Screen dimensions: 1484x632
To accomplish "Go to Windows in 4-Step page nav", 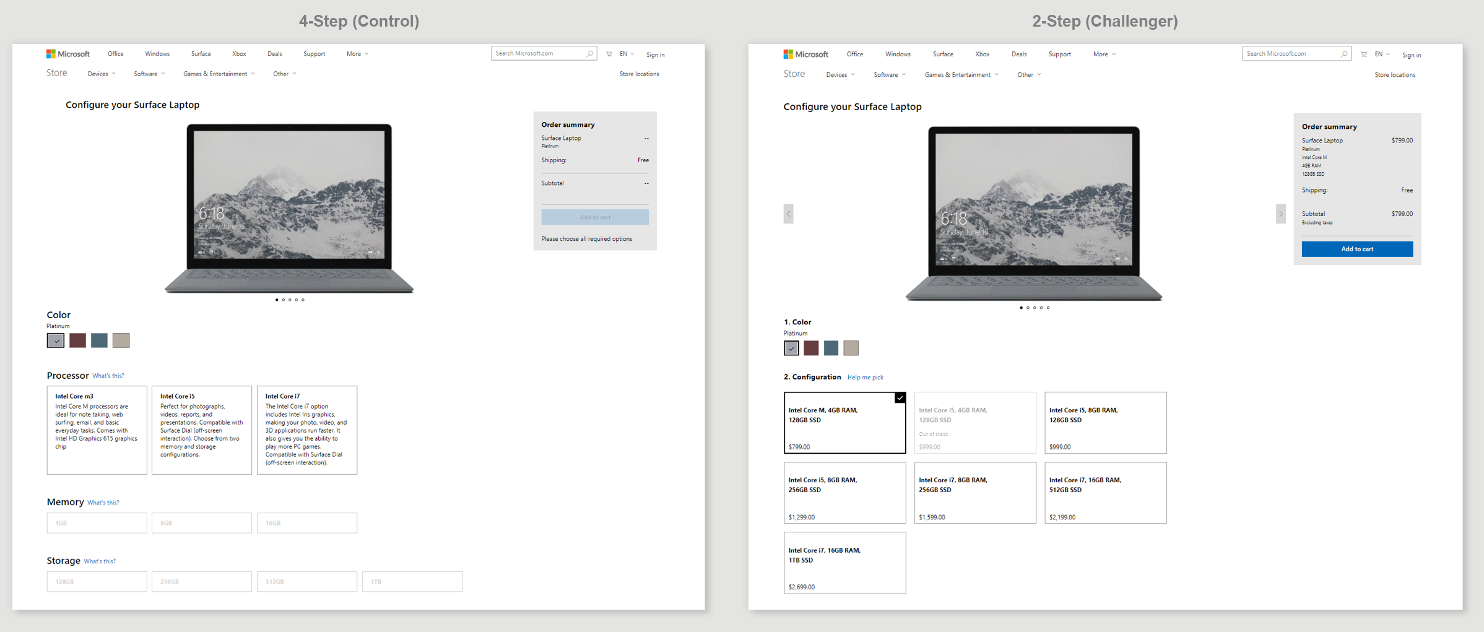I will coord(157,54).
